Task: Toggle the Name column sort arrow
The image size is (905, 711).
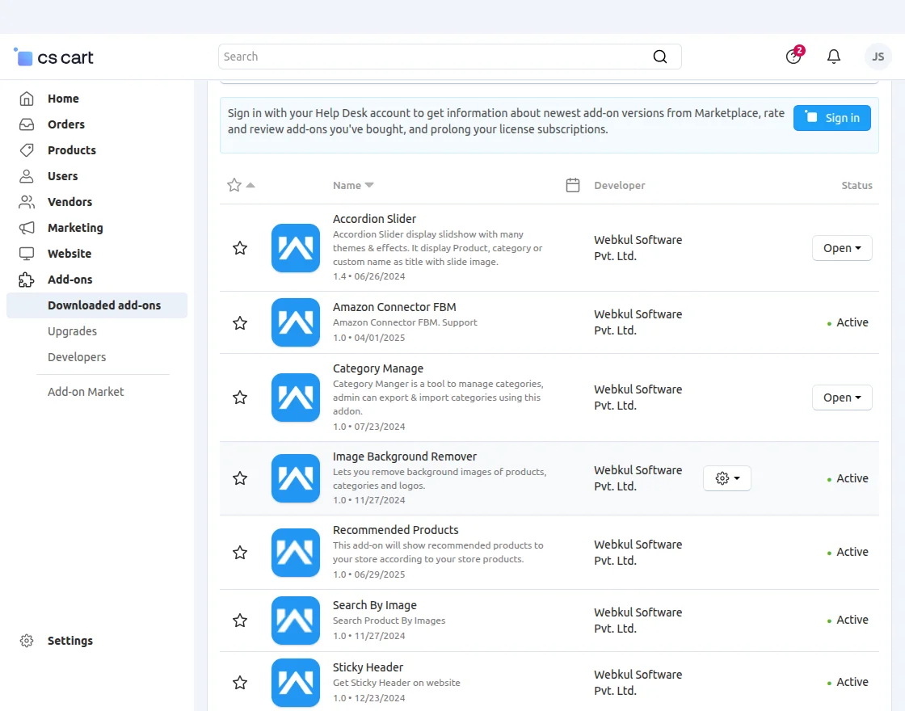Action: 368,185
